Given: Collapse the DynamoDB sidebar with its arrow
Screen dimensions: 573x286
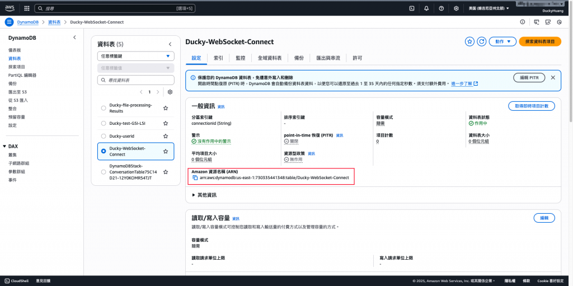Looking at the screenshot, I should [x=74, y=37].
